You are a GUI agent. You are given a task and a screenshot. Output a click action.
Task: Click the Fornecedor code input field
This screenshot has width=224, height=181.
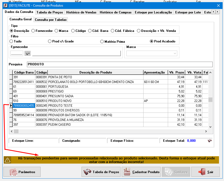point(17,53)
